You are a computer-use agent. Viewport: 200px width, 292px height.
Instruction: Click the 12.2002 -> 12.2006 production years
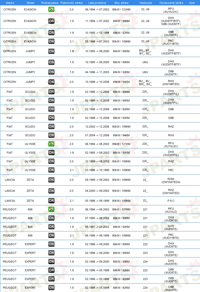(x=97, y=127)
